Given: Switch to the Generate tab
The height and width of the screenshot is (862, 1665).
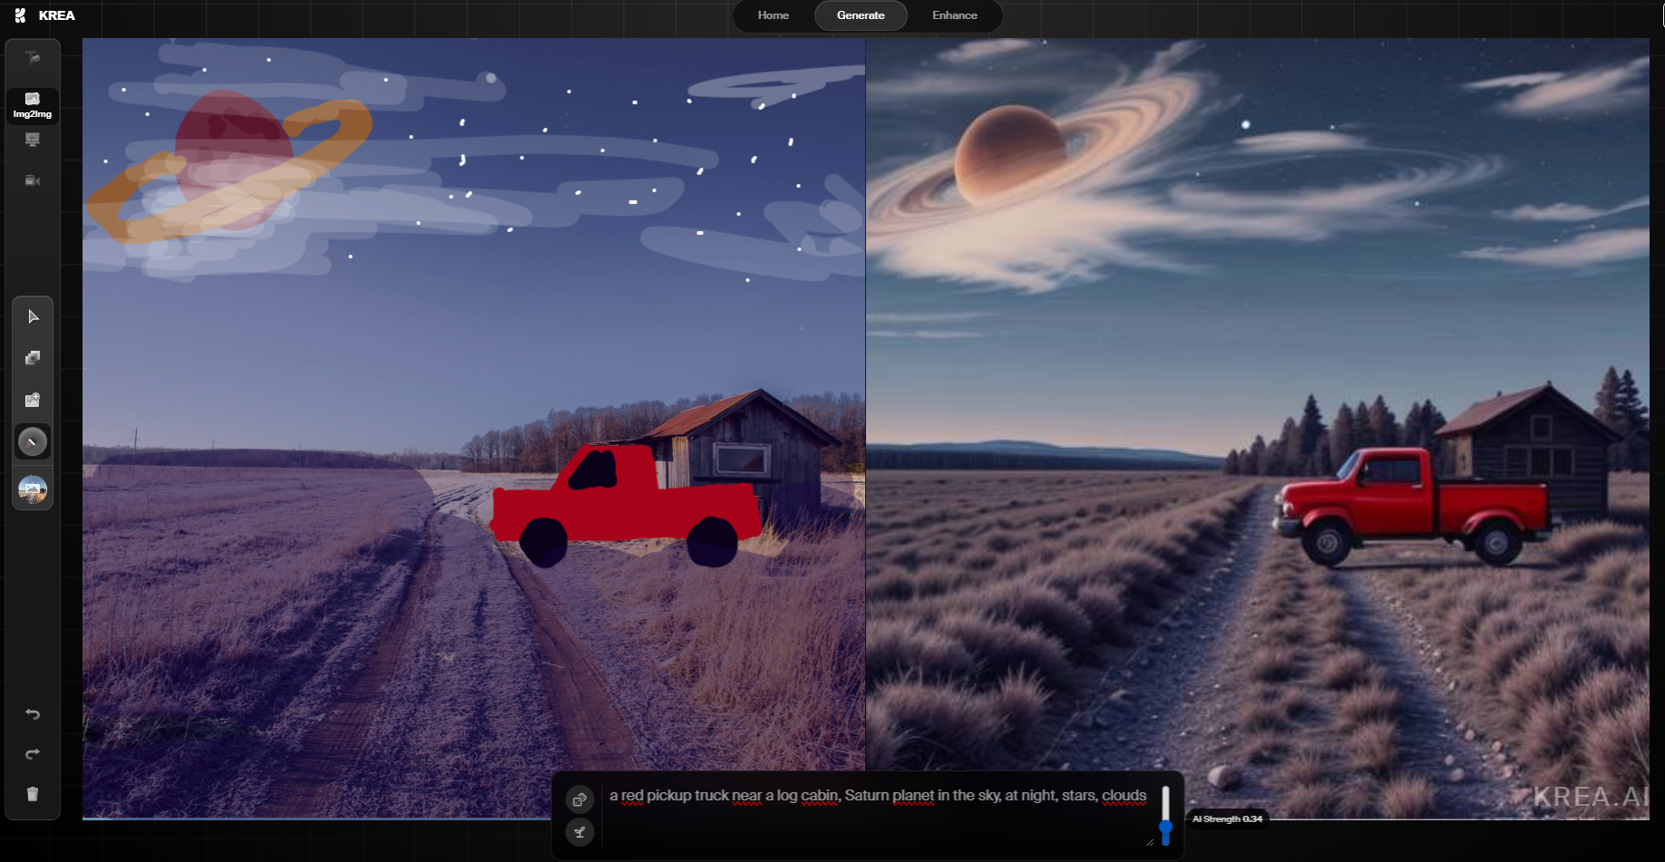Looking at the screenshot, I should coord(860,15).
